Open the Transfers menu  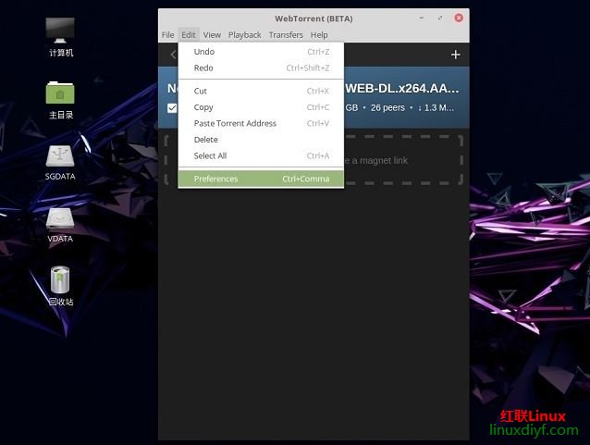click(286, 35)
